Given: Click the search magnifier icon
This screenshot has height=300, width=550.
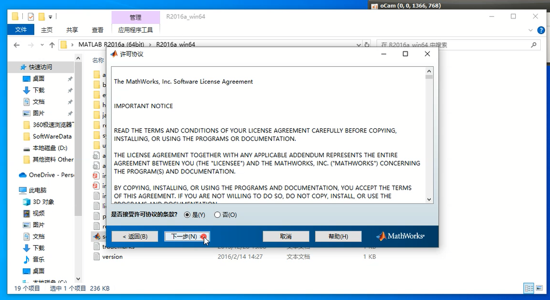Looking at the screenshot, I should [534, 45].
